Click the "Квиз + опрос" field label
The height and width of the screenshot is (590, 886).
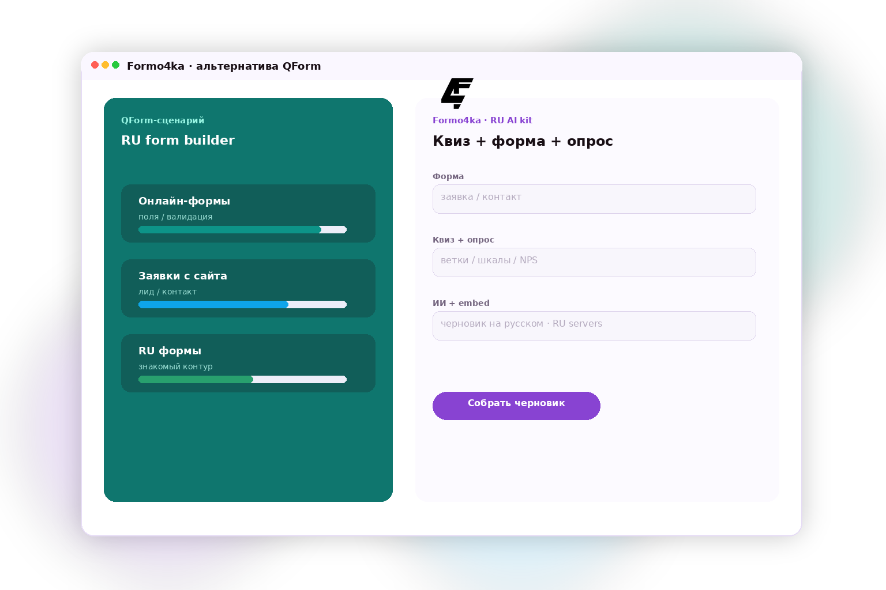coord(463,240)
